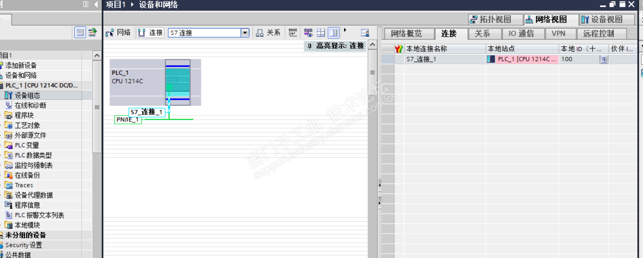Click the 本地站点 column header

[522, 49]
